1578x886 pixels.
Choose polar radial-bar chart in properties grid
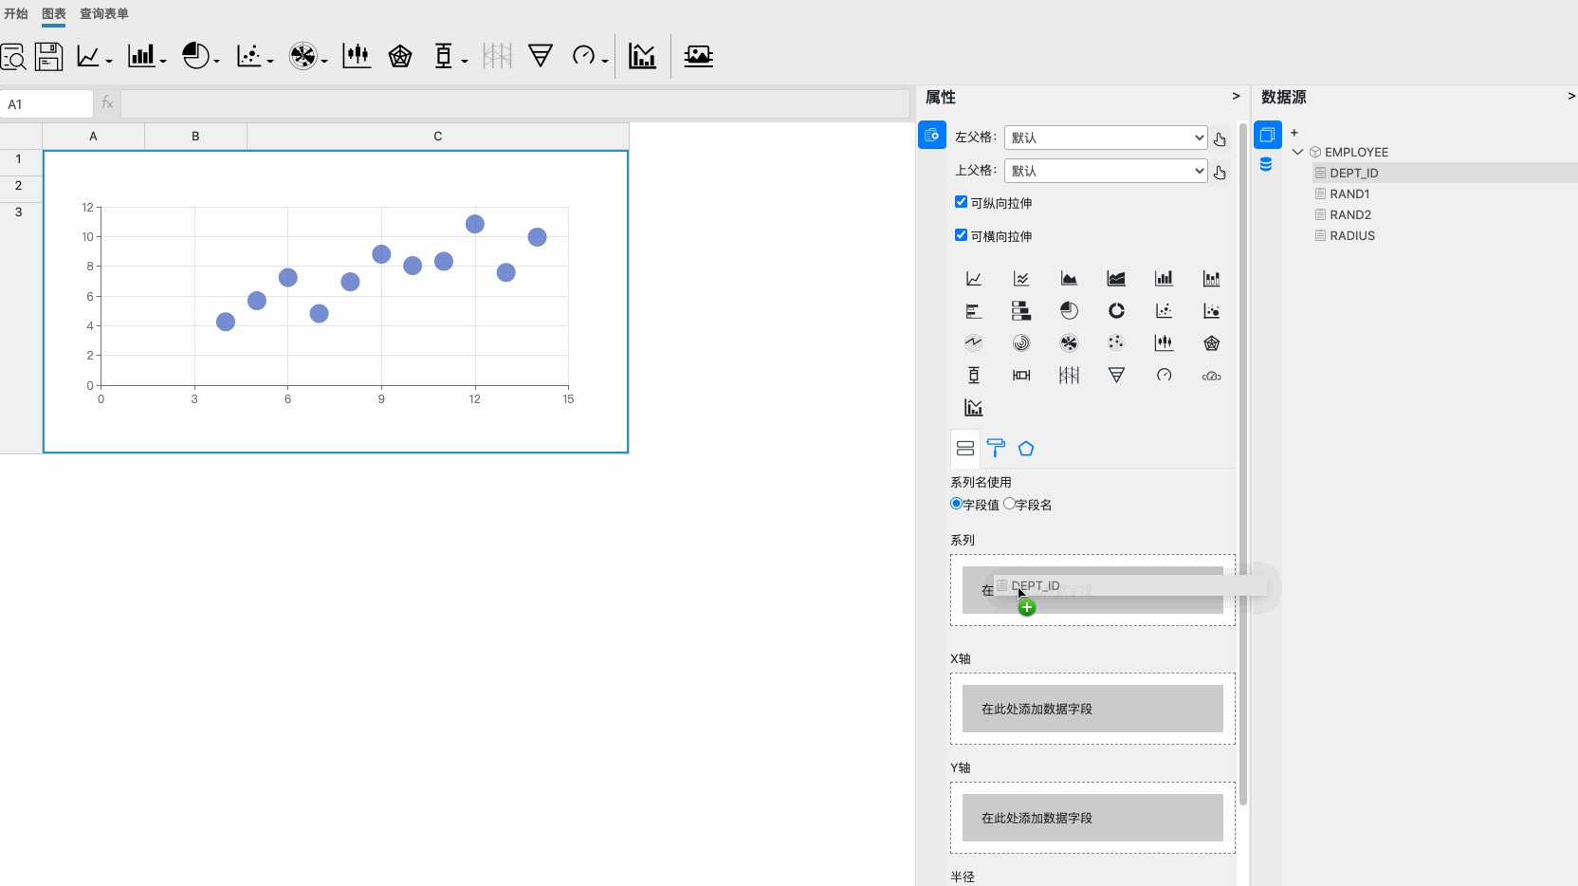[x=1021, y=343]
